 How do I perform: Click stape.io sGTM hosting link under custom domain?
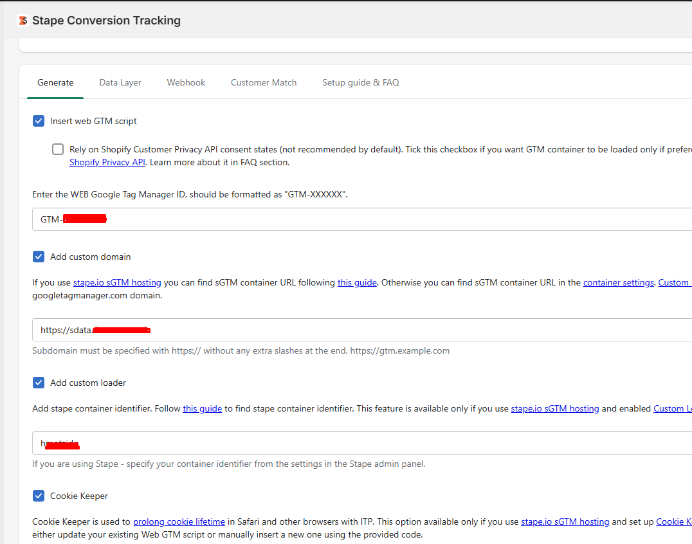pyautogui.click(x=117, y=282)
